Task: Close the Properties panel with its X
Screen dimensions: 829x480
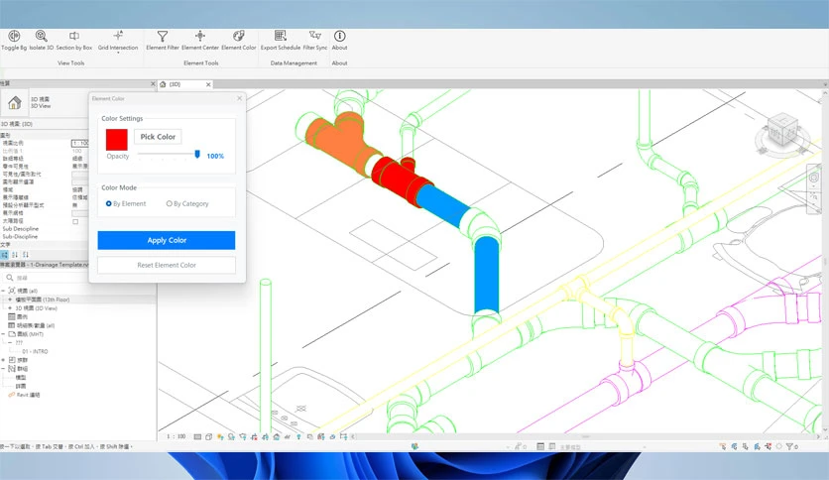Action: [x=153, y=83]
